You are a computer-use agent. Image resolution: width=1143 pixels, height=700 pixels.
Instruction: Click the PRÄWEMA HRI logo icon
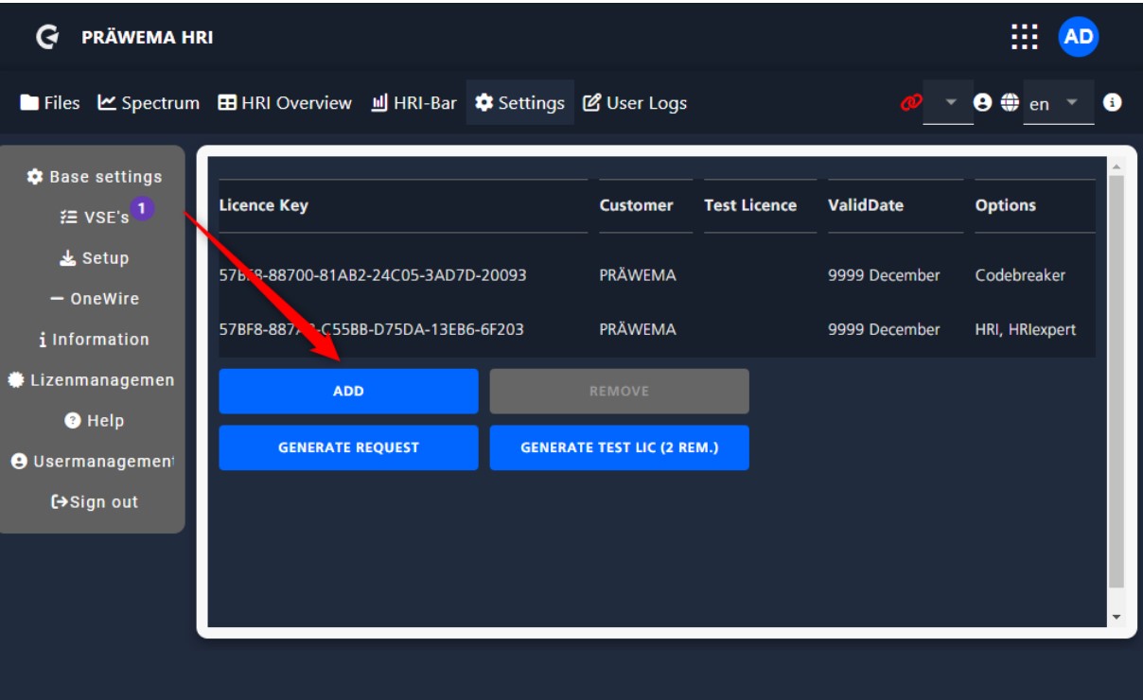[x=47, y=37]
